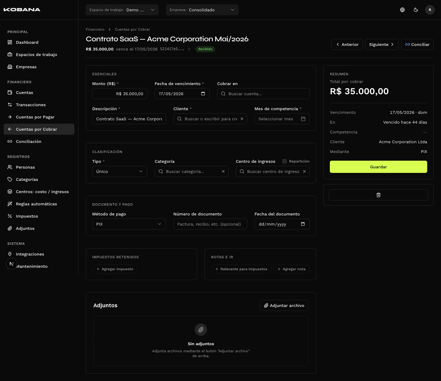441x381 pixels.
Task: Clear Centro de ingresos X icon
Action: pyautogui.click(x=304, y=171)
